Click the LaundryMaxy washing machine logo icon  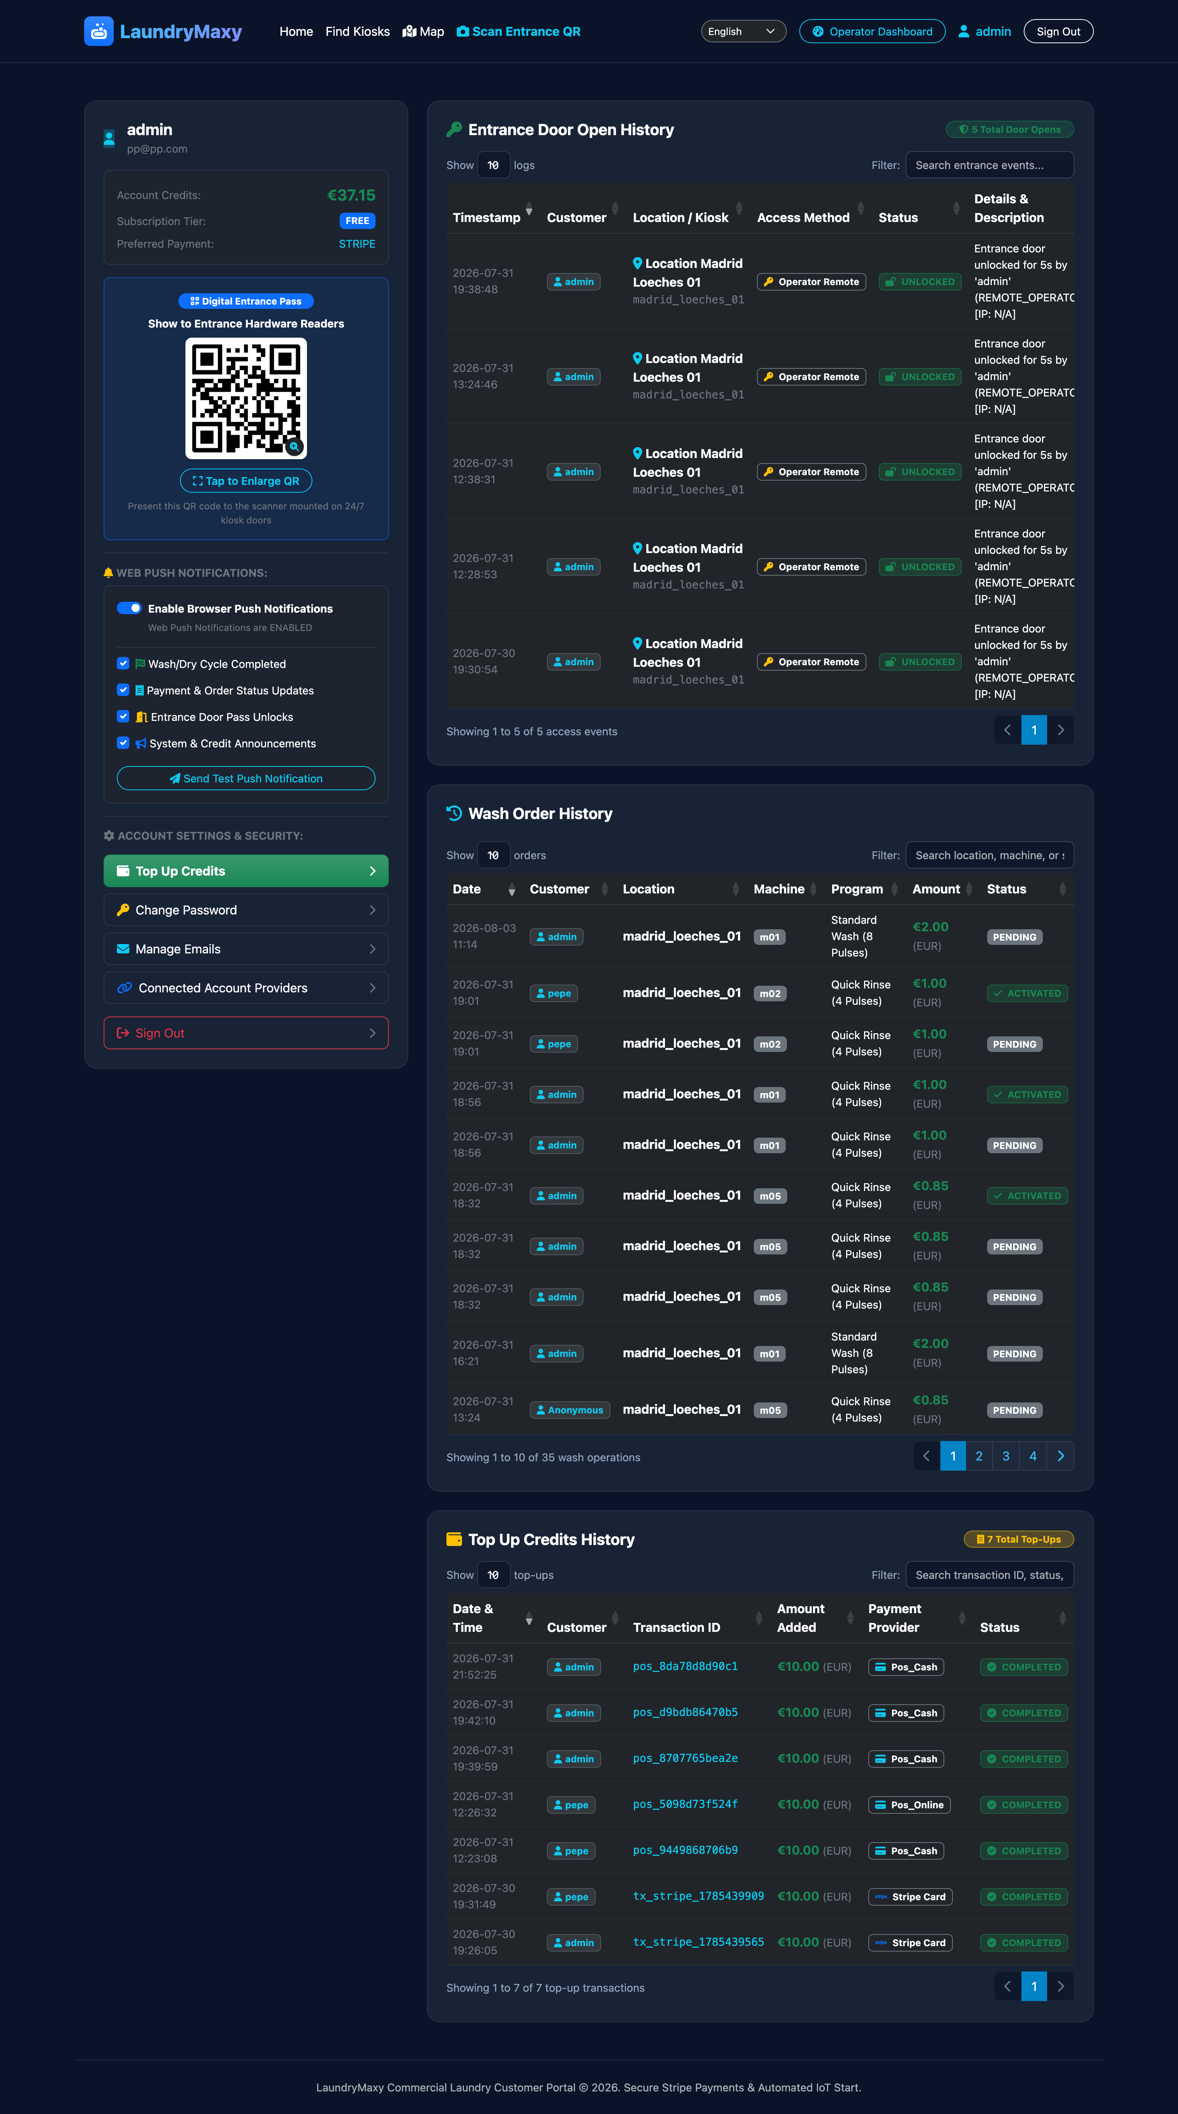99,31
